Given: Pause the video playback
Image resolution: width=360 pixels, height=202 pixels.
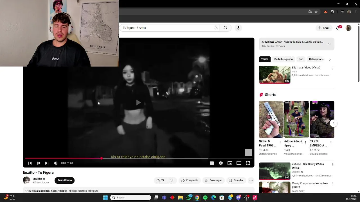Looking at the screenshot, I should pyautogui.click(x=39, y=163).
